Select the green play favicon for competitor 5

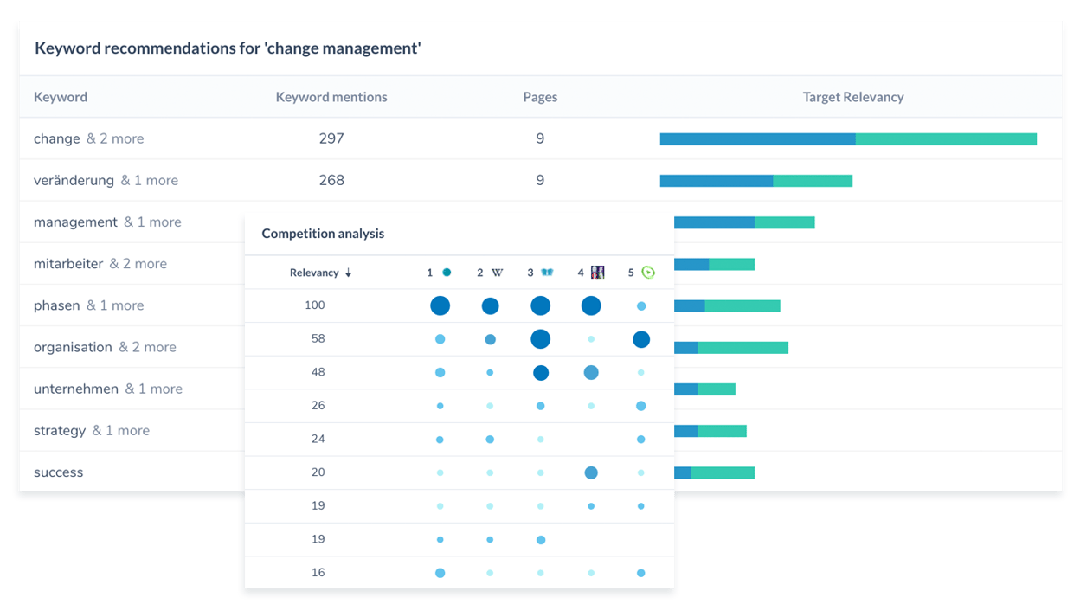[x=647, y=272]
